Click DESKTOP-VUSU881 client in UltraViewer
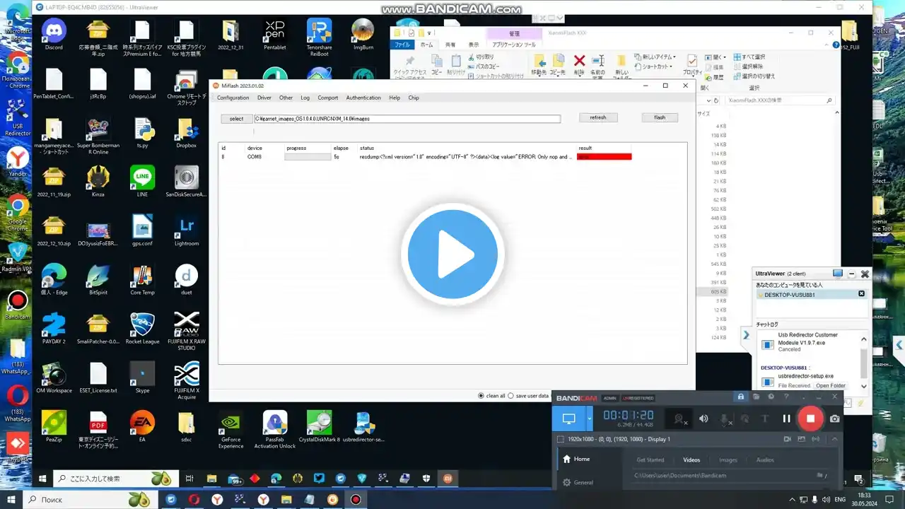This screenshot has height=509, width=905. pyautogui.click(x=811, y=294)
